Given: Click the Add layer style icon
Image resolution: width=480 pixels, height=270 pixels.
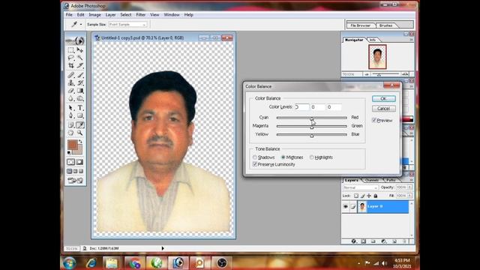Looking at the screenshot, I should [x=354, y=241].
